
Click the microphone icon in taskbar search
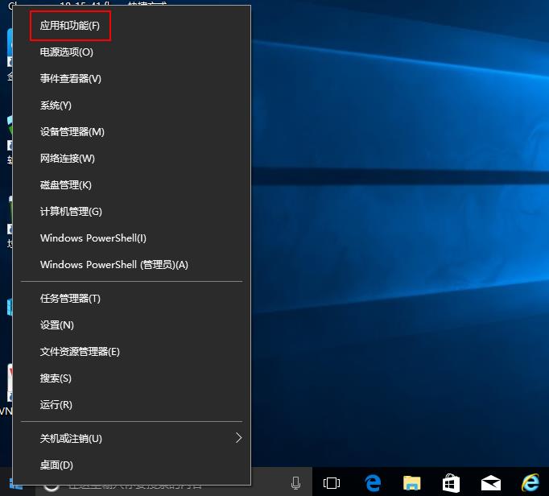[x=295, y=483]
